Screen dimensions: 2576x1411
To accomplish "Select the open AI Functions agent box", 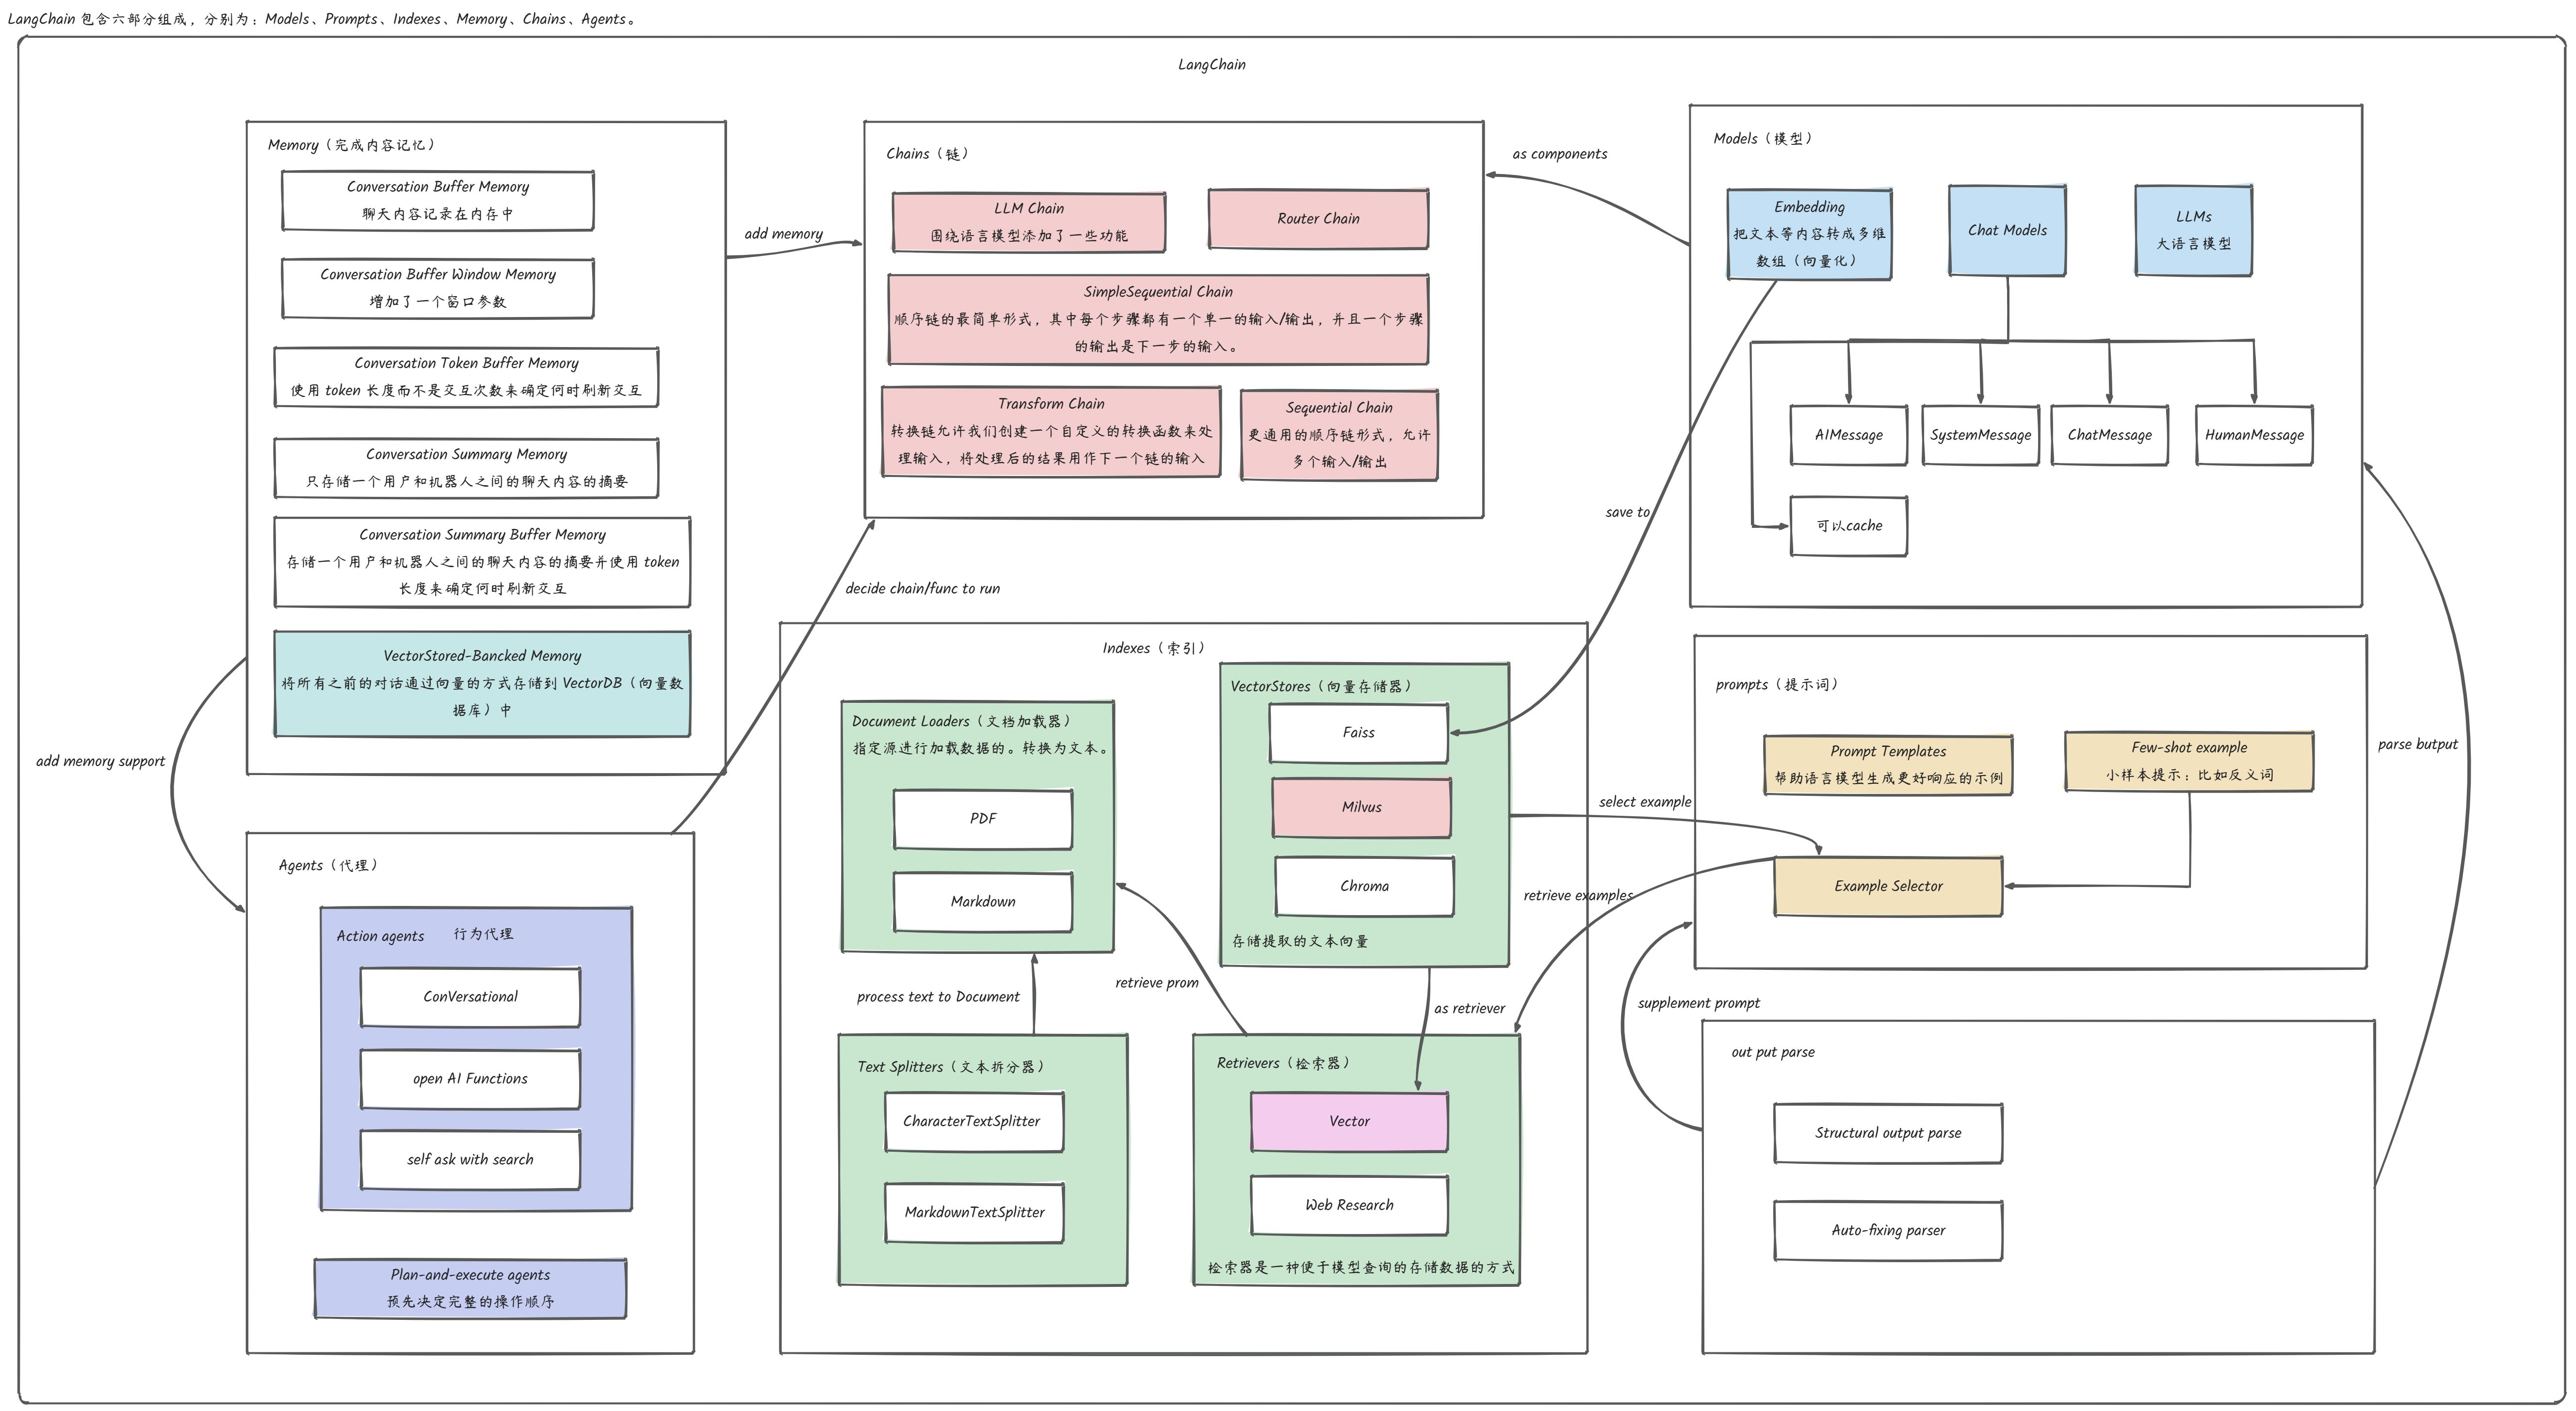I will click(470, 1079).
